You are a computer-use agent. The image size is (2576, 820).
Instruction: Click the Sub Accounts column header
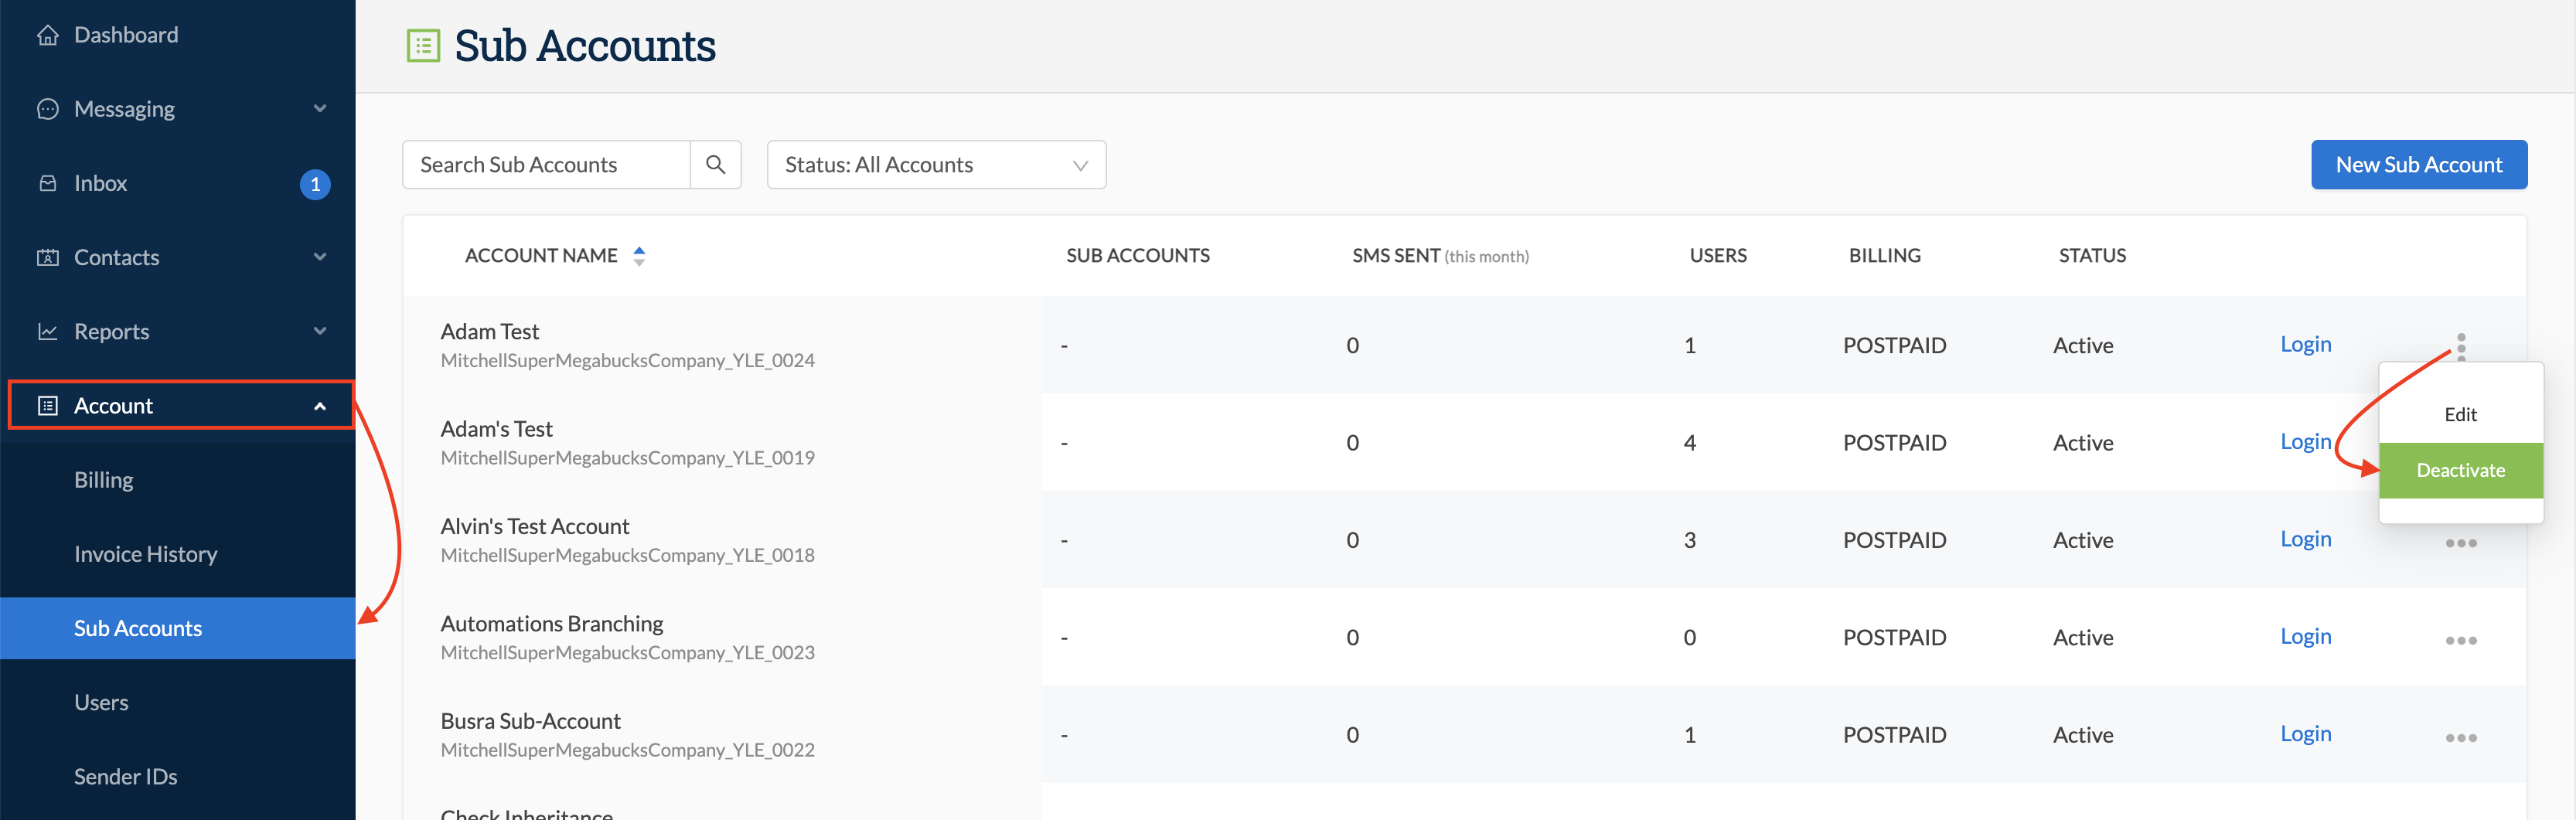(x=1137, y=256)
